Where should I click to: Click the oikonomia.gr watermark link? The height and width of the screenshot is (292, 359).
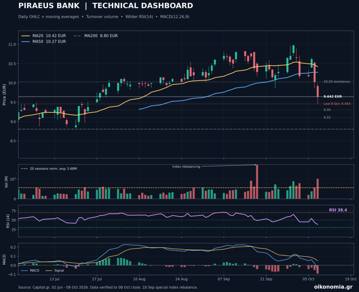(x=333, y=287)
